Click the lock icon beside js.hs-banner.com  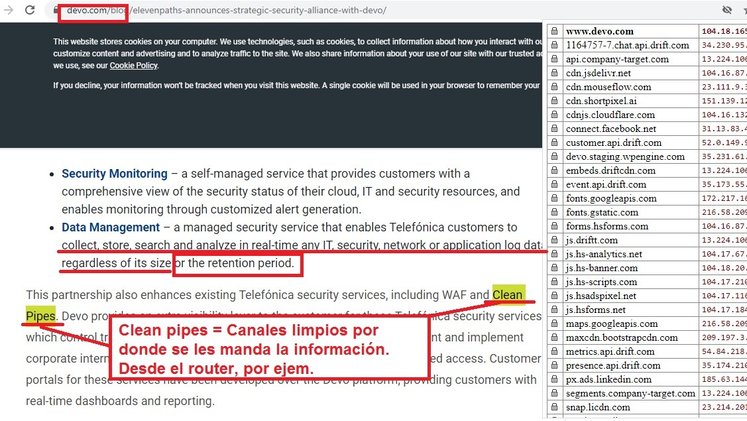555,268
